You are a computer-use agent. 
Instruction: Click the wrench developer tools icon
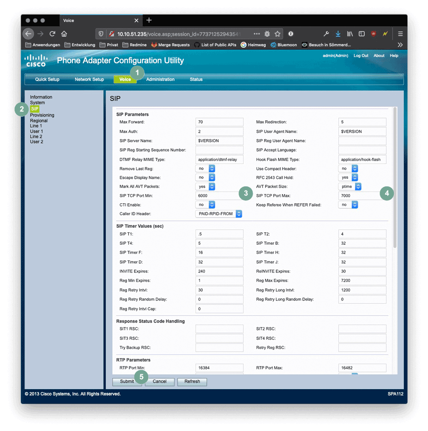[x=326, y=34]
